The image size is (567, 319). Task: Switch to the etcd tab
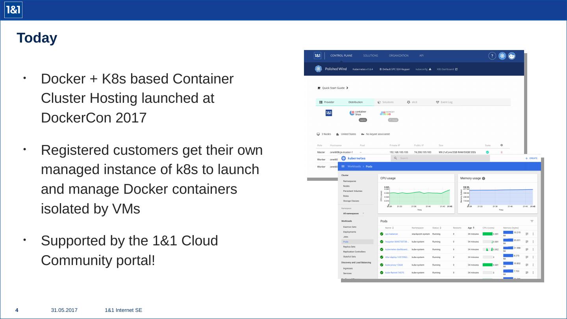click(412, 102)
